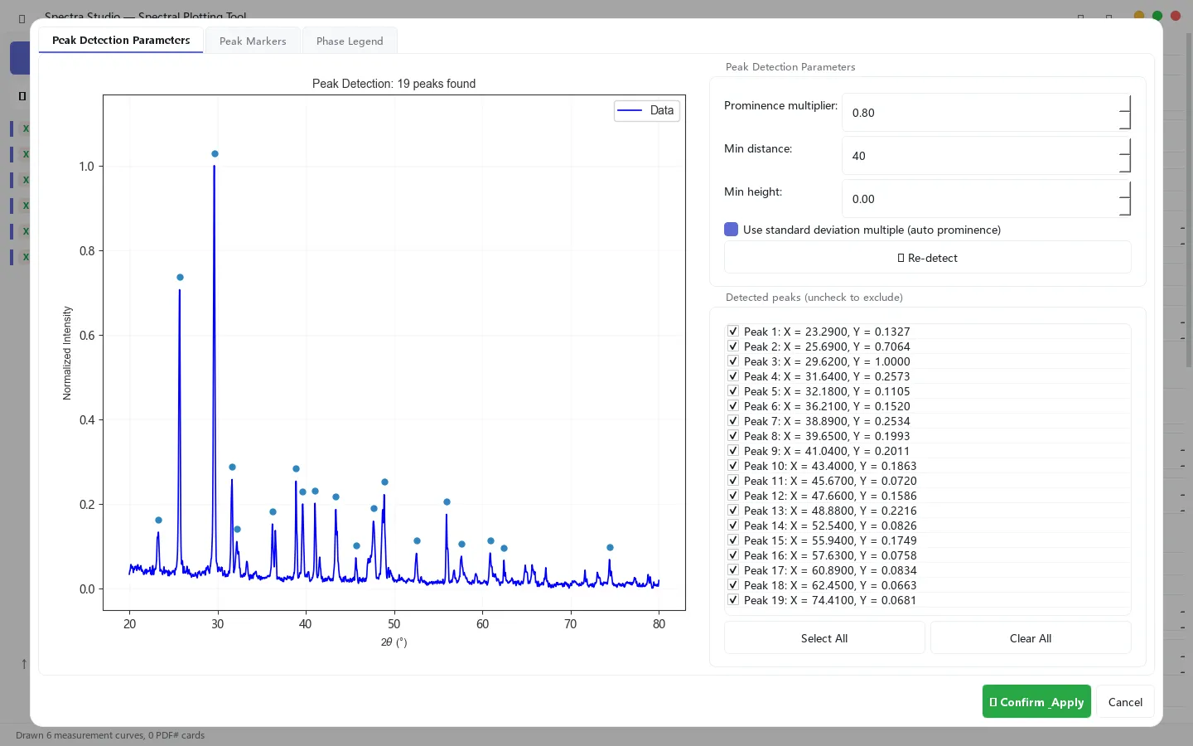Click the main window's right scrollbar
The width and height of the screenshot is (1193, 746).
(x=1189, y=199)
